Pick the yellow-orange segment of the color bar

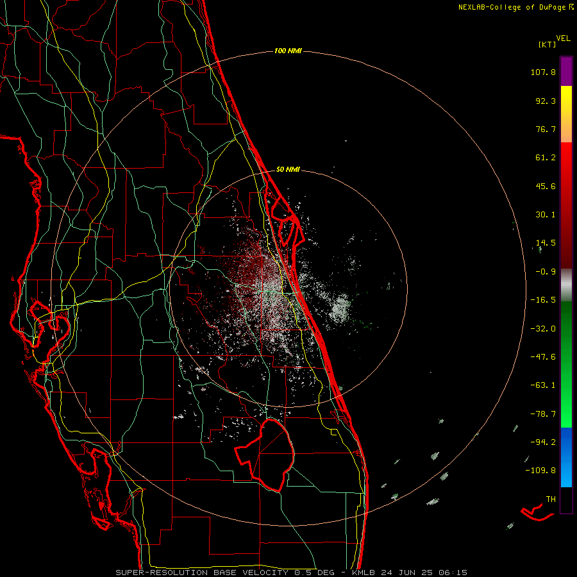point(566,114)
